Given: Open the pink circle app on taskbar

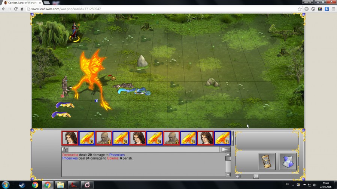Looking at the screenshot, I should pos(87,185).
